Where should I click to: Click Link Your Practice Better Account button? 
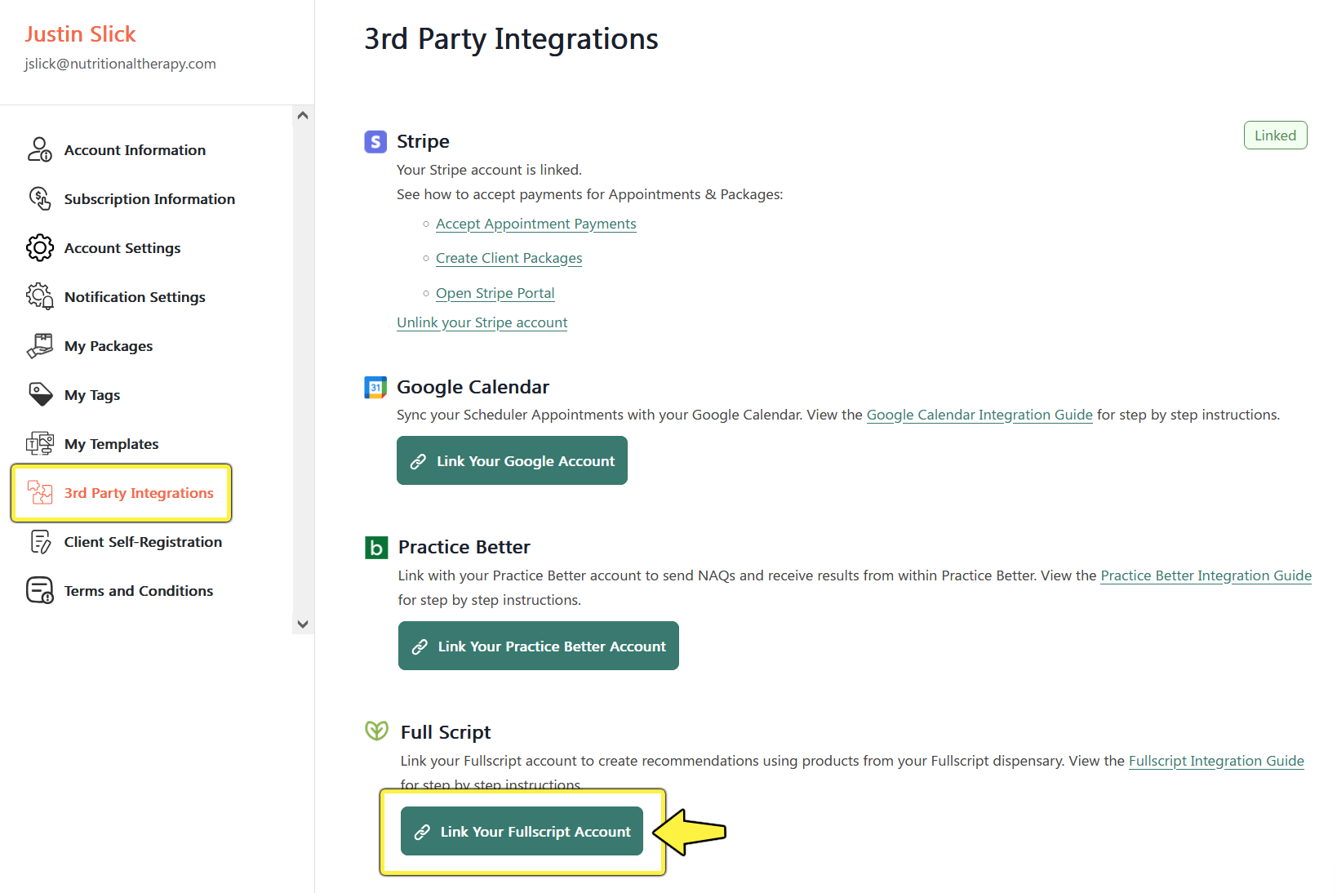tap(539, 646)
